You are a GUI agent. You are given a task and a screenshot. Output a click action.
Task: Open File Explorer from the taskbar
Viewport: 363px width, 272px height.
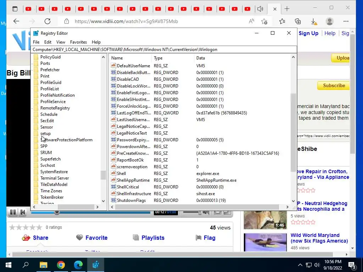click(x=43, y=265)
